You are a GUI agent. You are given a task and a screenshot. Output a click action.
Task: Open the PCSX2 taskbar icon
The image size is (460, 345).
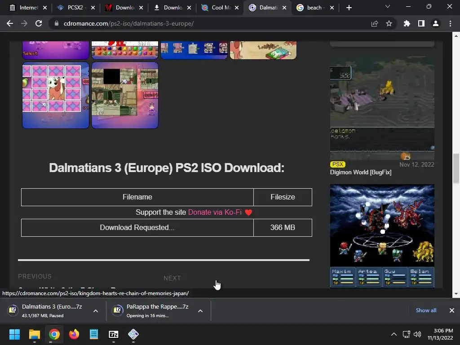pyautogui.click(x=133, y=334)
